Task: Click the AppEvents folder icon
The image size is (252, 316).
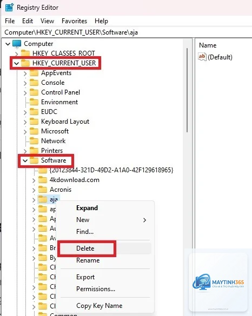Action: [x=34, y=73]
